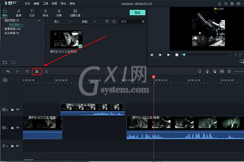Click the green 导出 export button
This screenshot has height=162, width=244.
point(137,13)
